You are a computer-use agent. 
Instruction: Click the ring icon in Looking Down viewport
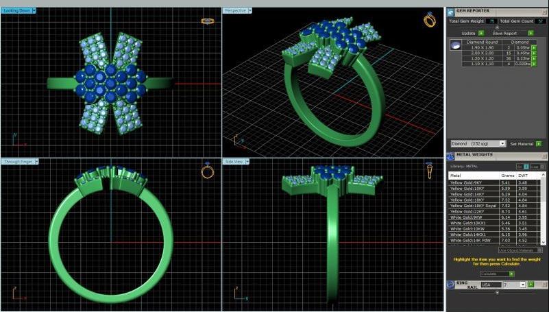point(206,21)
